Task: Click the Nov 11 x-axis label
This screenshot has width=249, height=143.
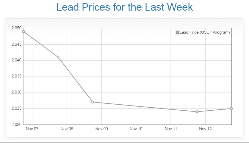Action: (x=171, y=129)
